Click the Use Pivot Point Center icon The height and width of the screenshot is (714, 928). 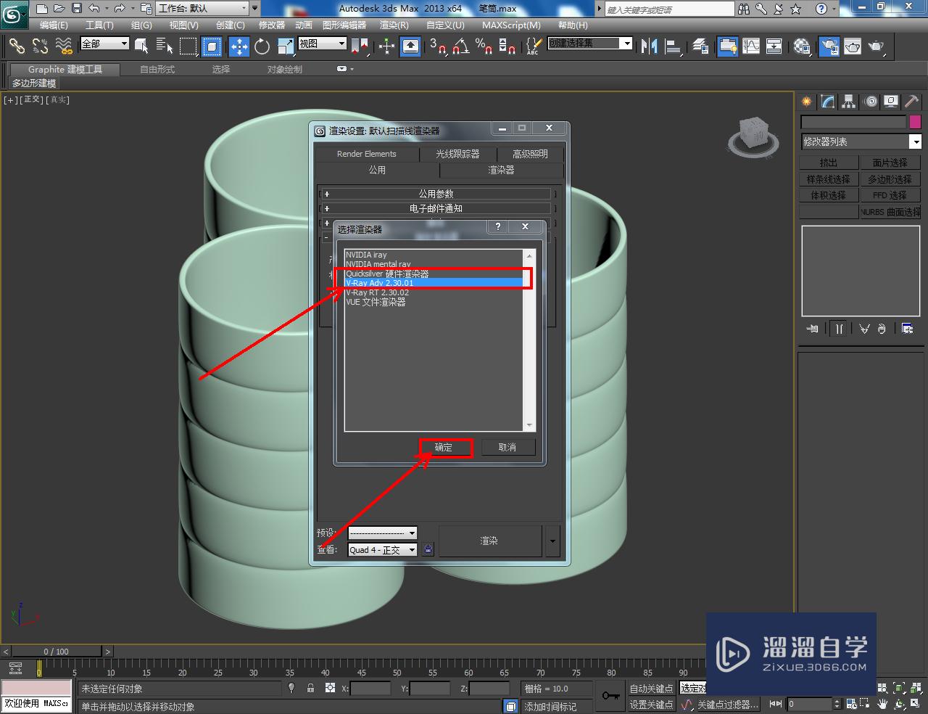pyautogui.click(x=360, y=46)
